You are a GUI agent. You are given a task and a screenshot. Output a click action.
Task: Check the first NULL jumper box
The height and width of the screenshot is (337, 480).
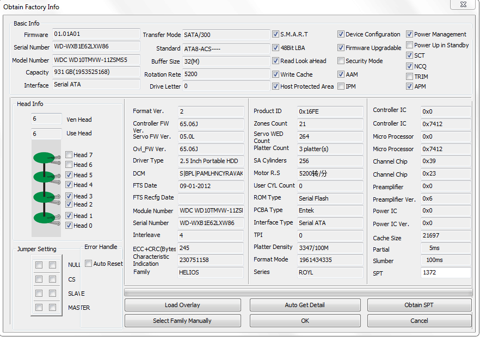tap(39, 265)
